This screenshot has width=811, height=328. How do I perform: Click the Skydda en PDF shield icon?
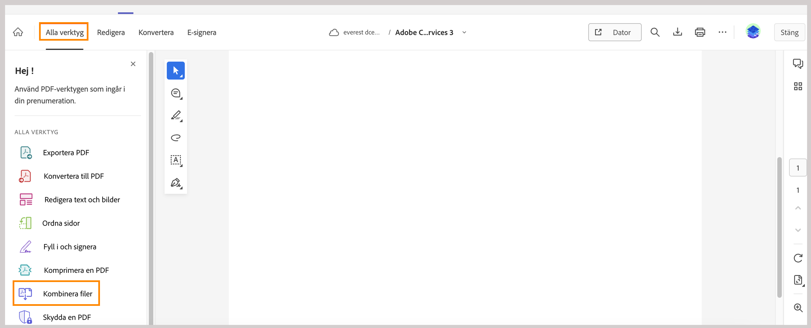coord(25,317)
